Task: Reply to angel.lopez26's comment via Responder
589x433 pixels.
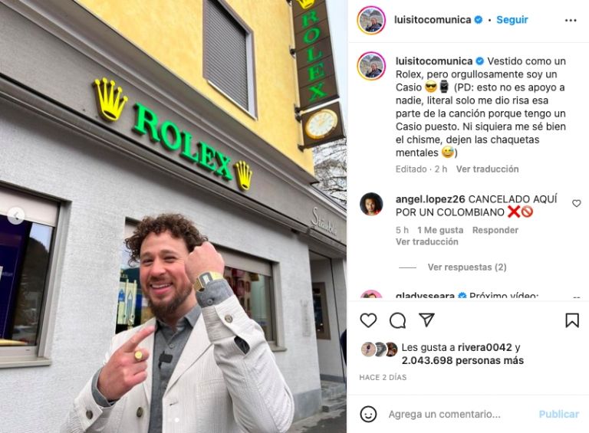Action: pyautogui.click(x=495, y=230)
